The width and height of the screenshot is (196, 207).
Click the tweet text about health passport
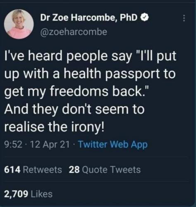coord(90,91)
